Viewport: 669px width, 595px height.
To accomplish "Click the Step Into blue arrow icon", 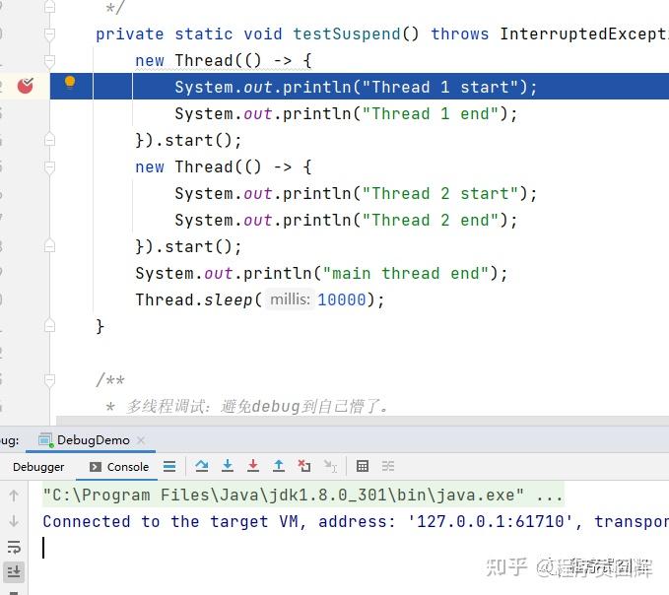I will pos(228,466).
